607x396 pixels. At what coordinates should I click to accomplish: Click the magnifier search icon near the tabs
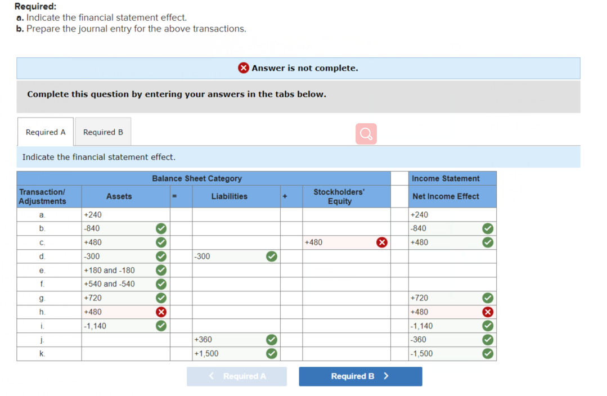tap(365, 133)
